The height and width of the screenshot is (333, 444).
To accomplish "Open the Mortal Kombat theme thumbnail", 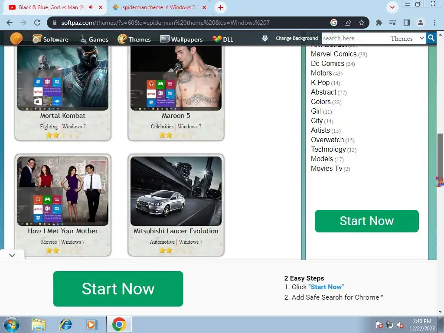I will tap(63, 78).
